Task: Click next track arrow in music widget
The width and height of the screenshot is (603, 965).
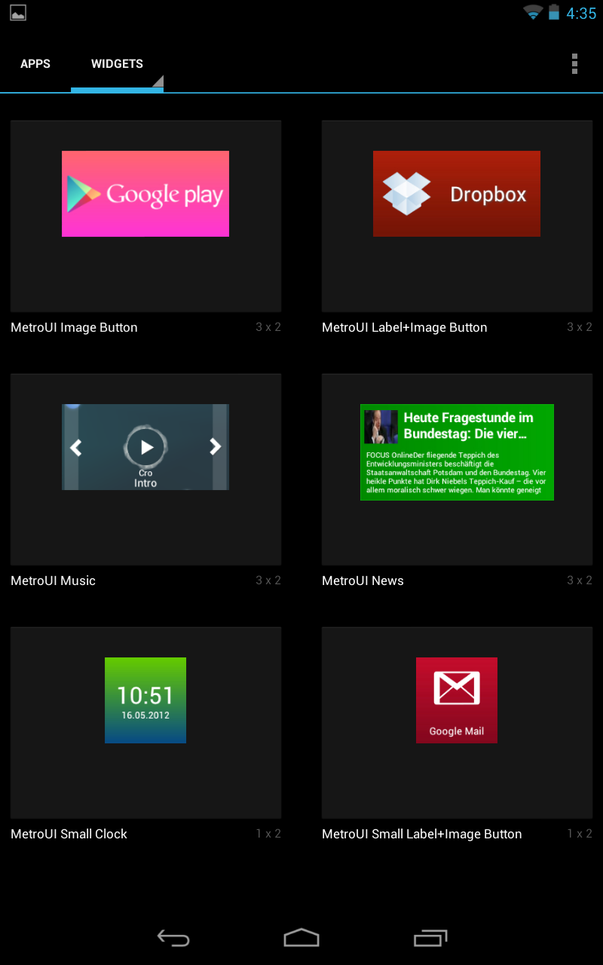Action: coord(216,447)
